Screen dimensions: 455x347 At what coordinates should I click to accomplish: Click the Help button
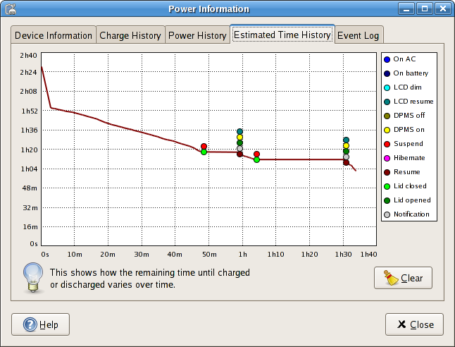(x=40, y=324)
